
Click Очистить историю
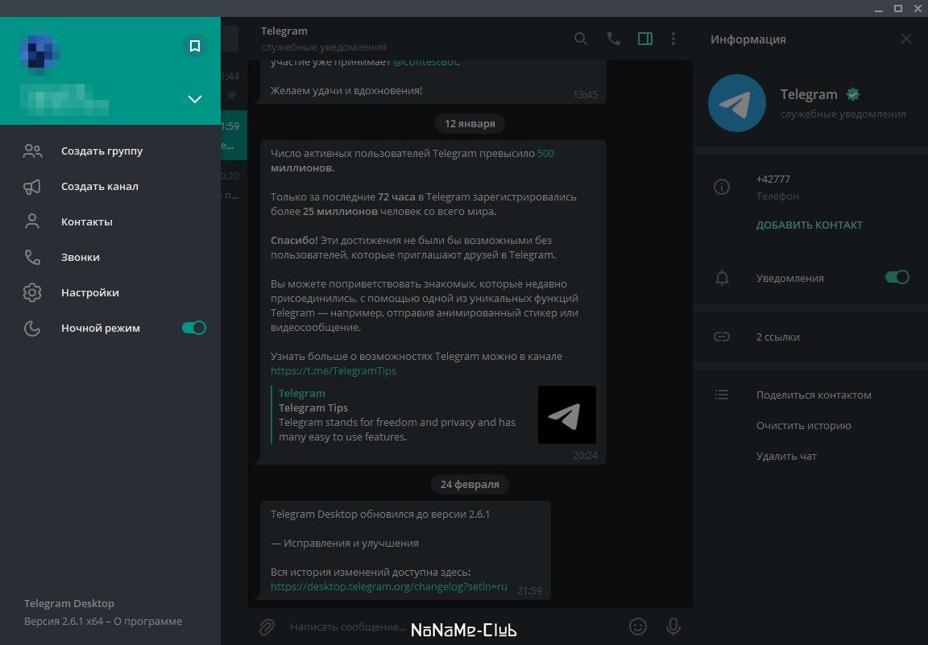[x=804, y=425]
